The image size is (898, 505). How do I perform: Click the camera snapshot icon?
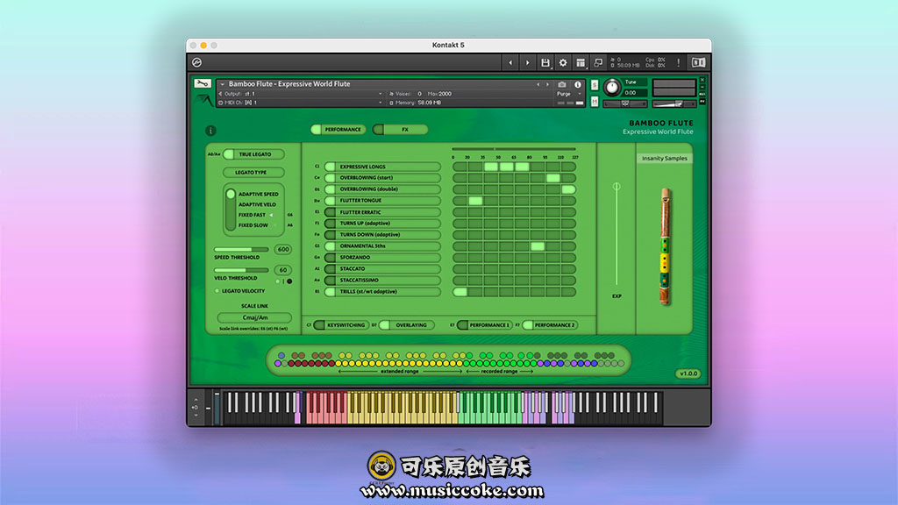point(562,84)
